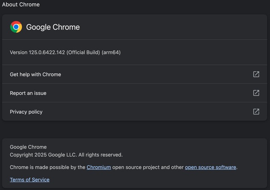Follow the Chromium hyperlink

pos(99,167)
